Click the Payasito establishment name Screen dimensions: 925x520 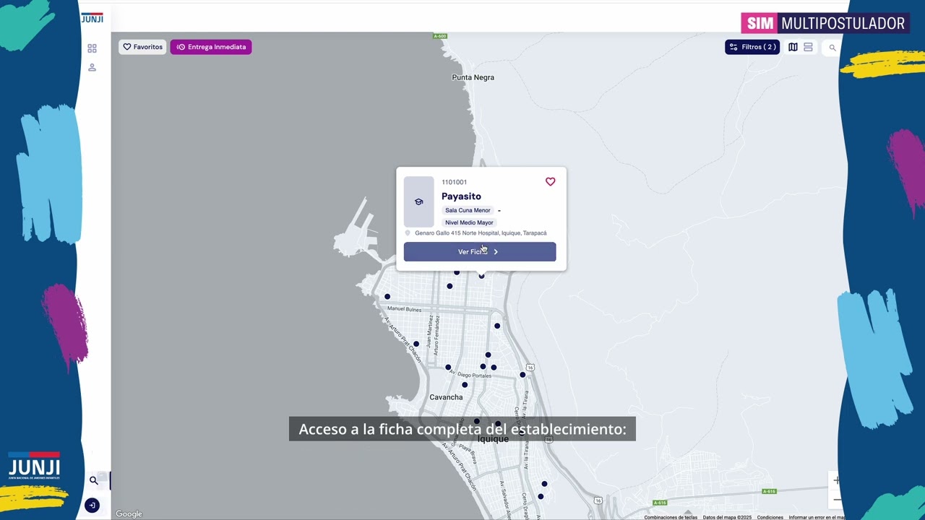coord(461,196)
